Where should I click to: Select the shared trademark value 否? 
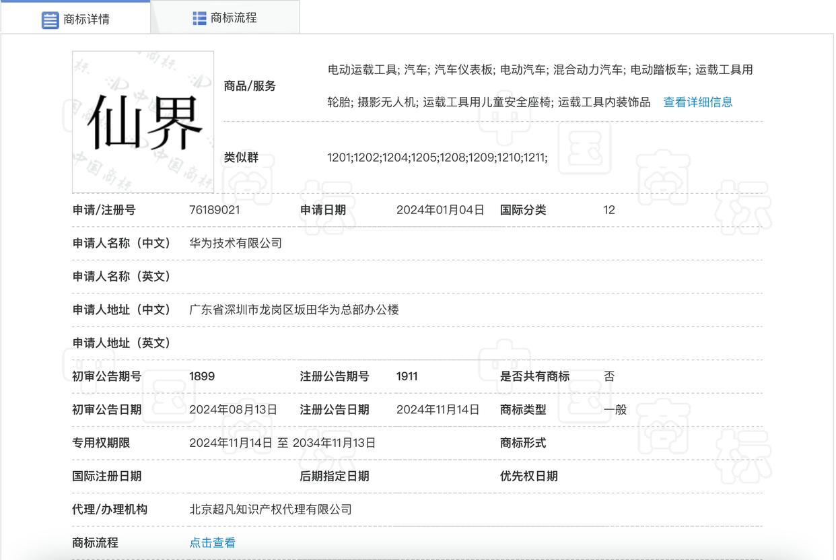pos(609,376)
